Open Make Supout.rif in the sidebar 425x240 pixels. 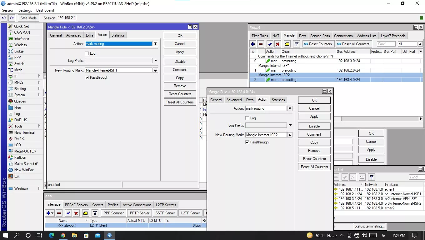pyautogui.click(x=26, y=164)
